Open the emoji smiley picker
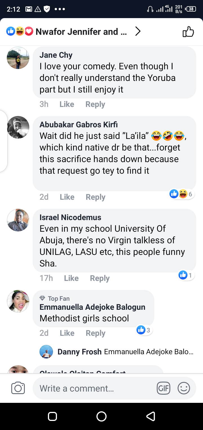 (184, 388)
